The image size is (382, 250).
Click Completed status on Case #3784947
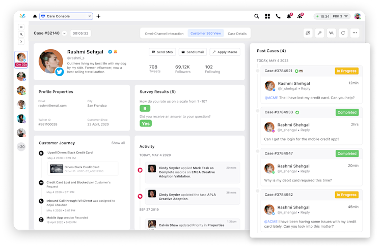[x=347, y=153]
